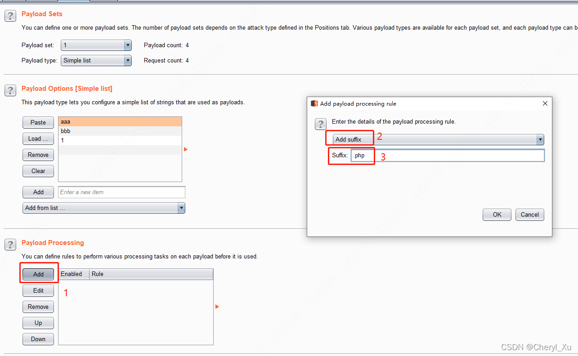Select the '1' payload in the list
Viewport: 578px width, 356px height.
point(120,140)
